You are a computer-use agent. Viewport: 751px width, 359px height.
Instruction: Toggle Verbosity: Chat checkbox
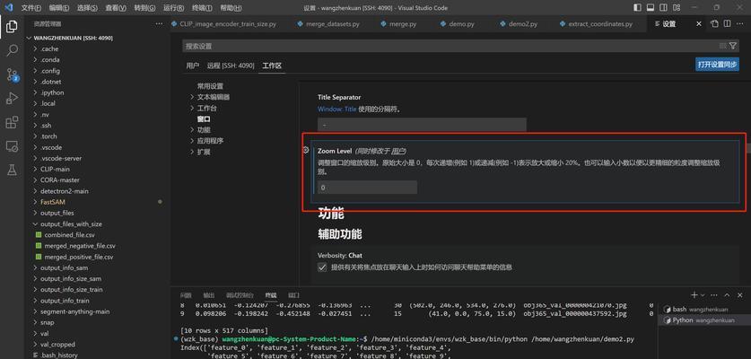click(x=322, y=267)
